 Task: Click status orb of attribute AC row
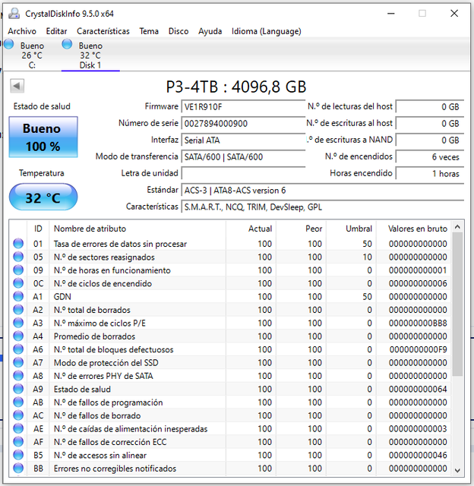(18, 415)
